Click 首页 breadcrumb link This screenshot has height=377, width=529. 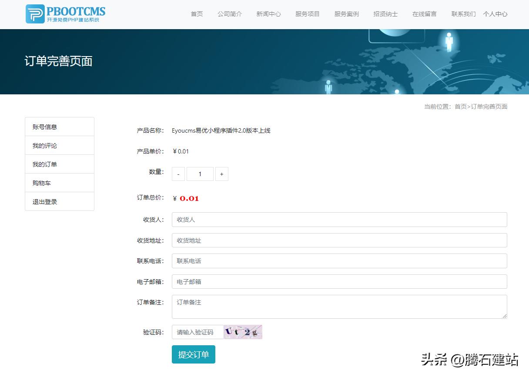click(461, 107)
